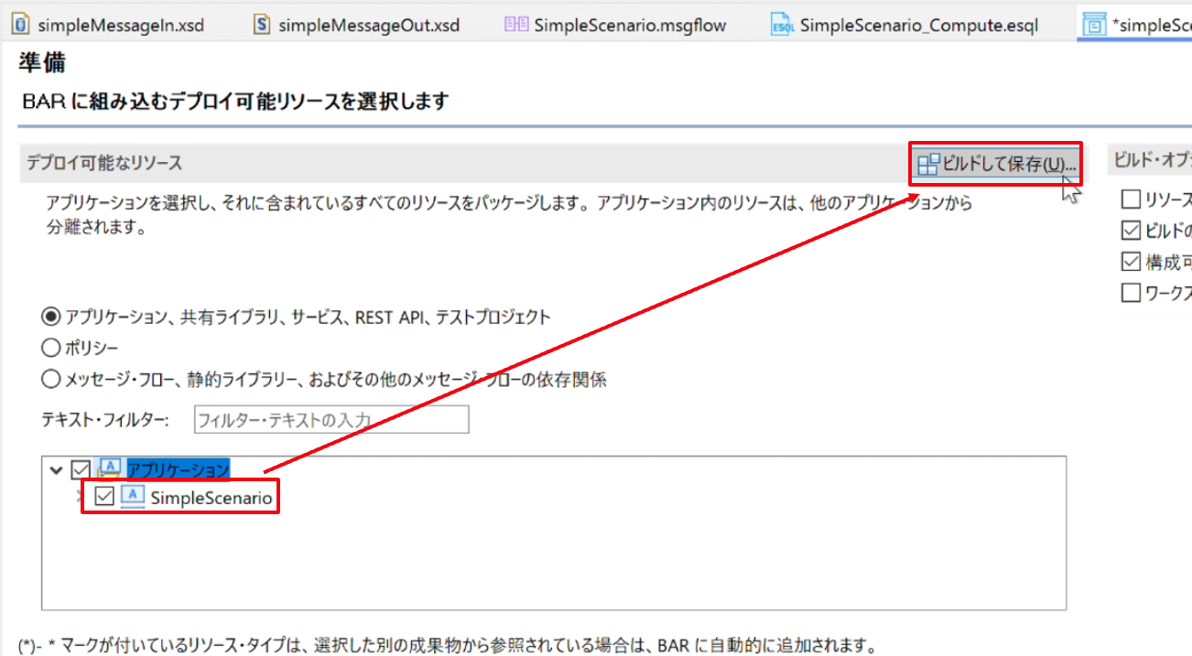Toggle the SimpleScenario checkbox

[104, 498]
